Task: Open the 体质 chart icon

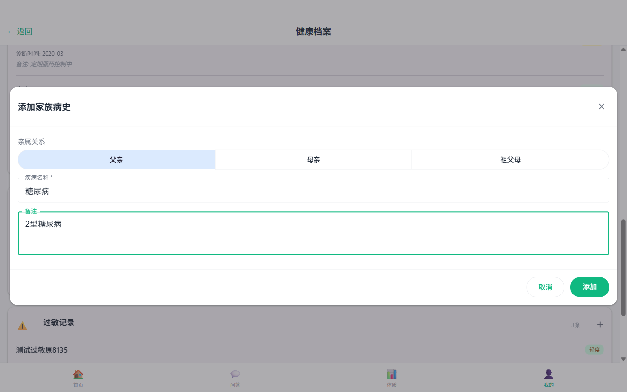Action: coord(392,374)
